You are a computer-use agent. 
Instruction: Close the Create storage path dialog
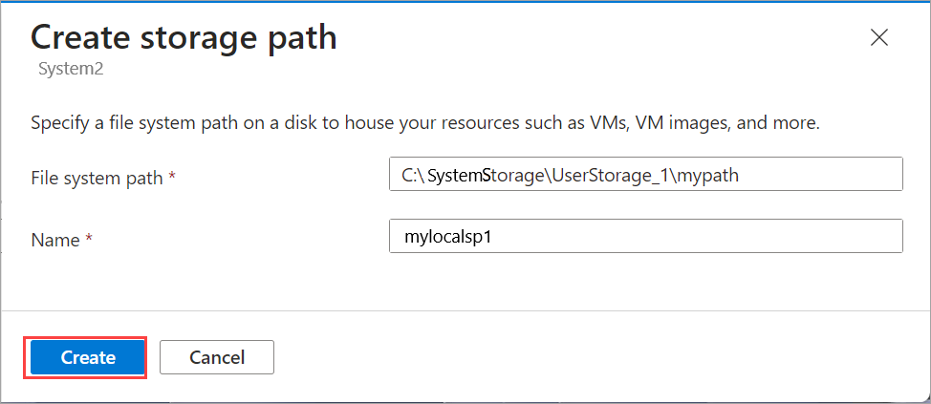(879, 38)
